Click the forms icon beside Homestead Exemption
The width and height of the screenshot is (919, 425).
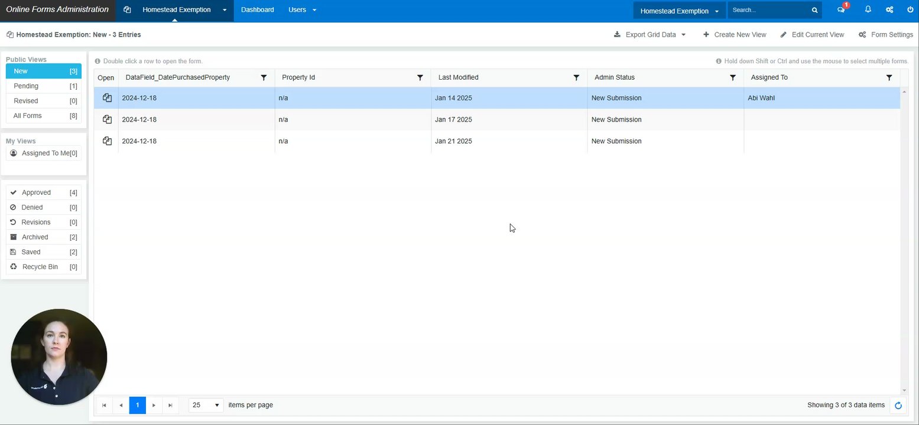[x=127, y=10]
